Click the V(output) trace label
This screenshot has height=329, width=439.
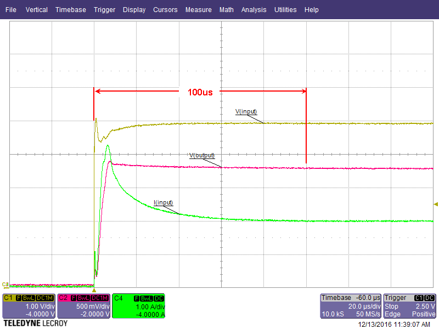coord(202,156)
